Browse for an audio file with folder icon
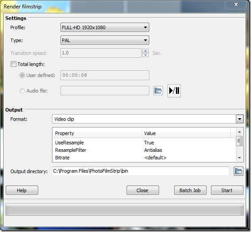This screenshot has height=232, width=251. 158,91
